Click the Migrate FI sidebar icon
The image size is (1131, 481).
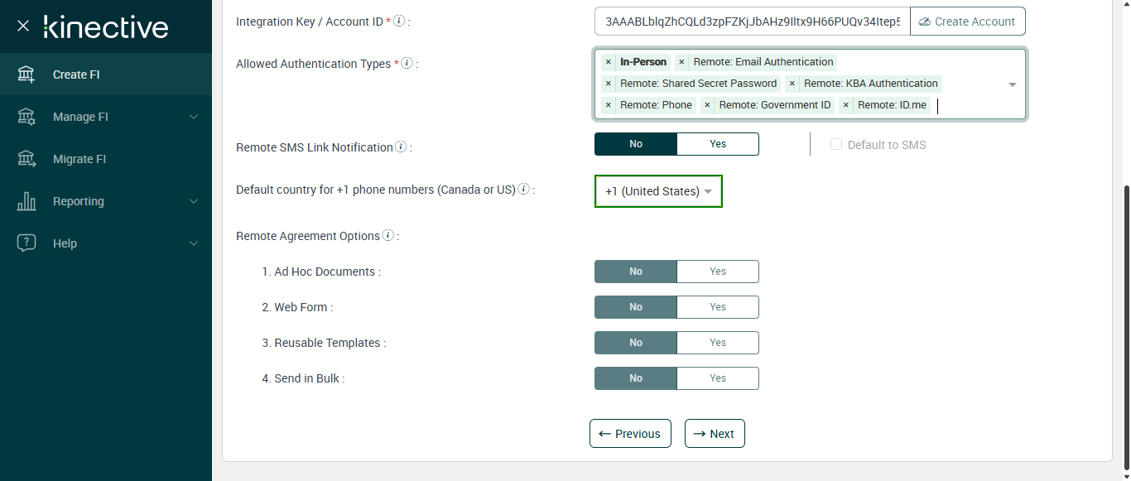point(26,159)
